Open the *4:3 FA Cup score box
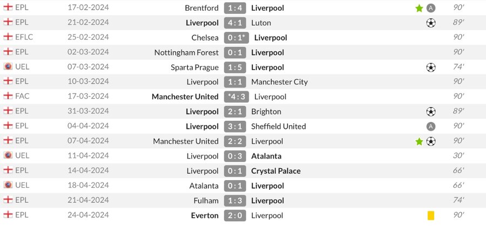The height and width of the screenshot is (233, 486). 237,97
